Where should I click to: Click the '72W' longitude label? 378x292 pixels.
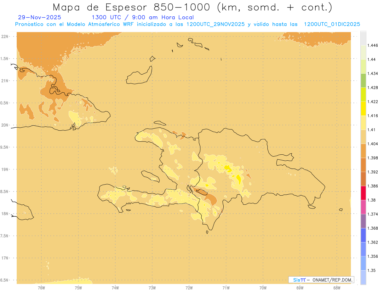[189, 287]
